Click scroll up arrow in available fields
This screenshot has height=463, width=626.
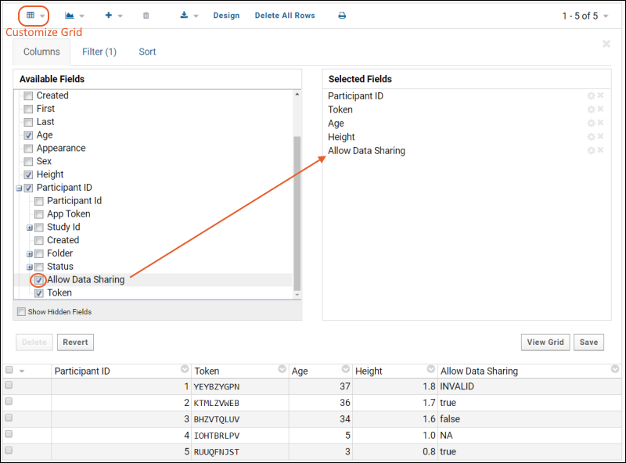pos(297,94)
